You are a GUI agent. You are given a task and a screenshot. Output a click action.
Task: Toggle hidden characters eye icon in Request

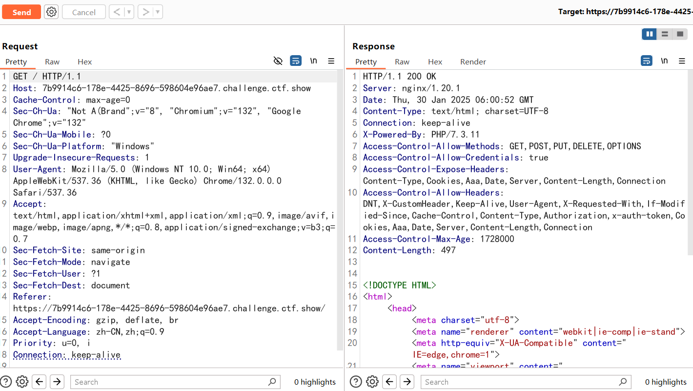[278, 61]
